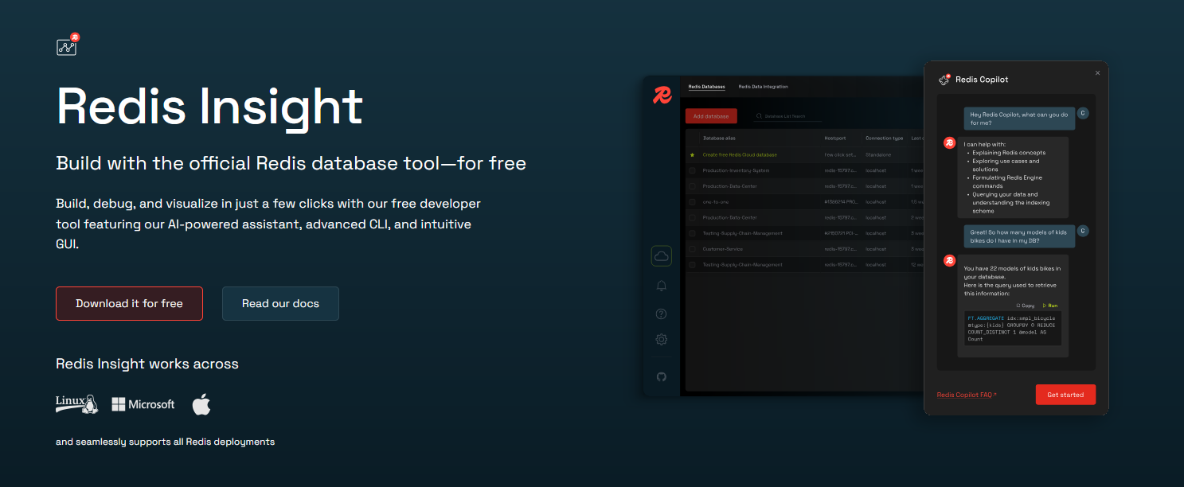Click the 'Redis Insight works across' text
Screen dimensions: 1184x487
147,364
